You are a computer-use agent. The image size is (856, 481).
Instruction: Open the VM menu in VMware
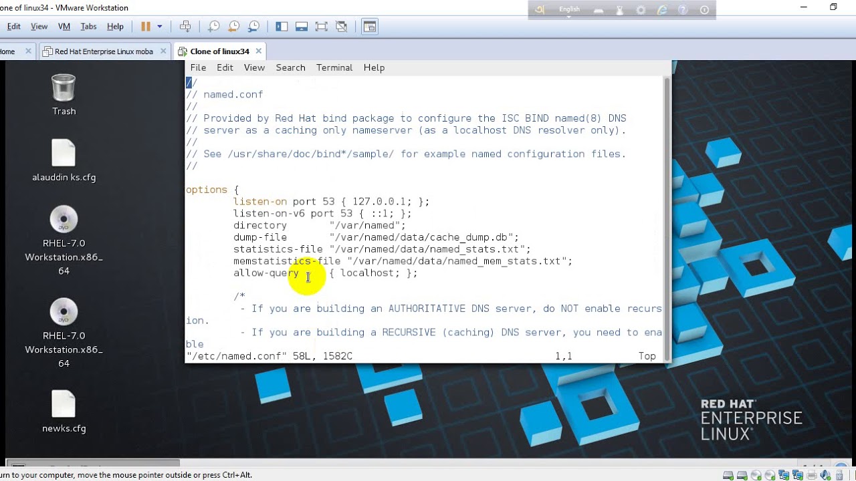click(x=64, y=27)
